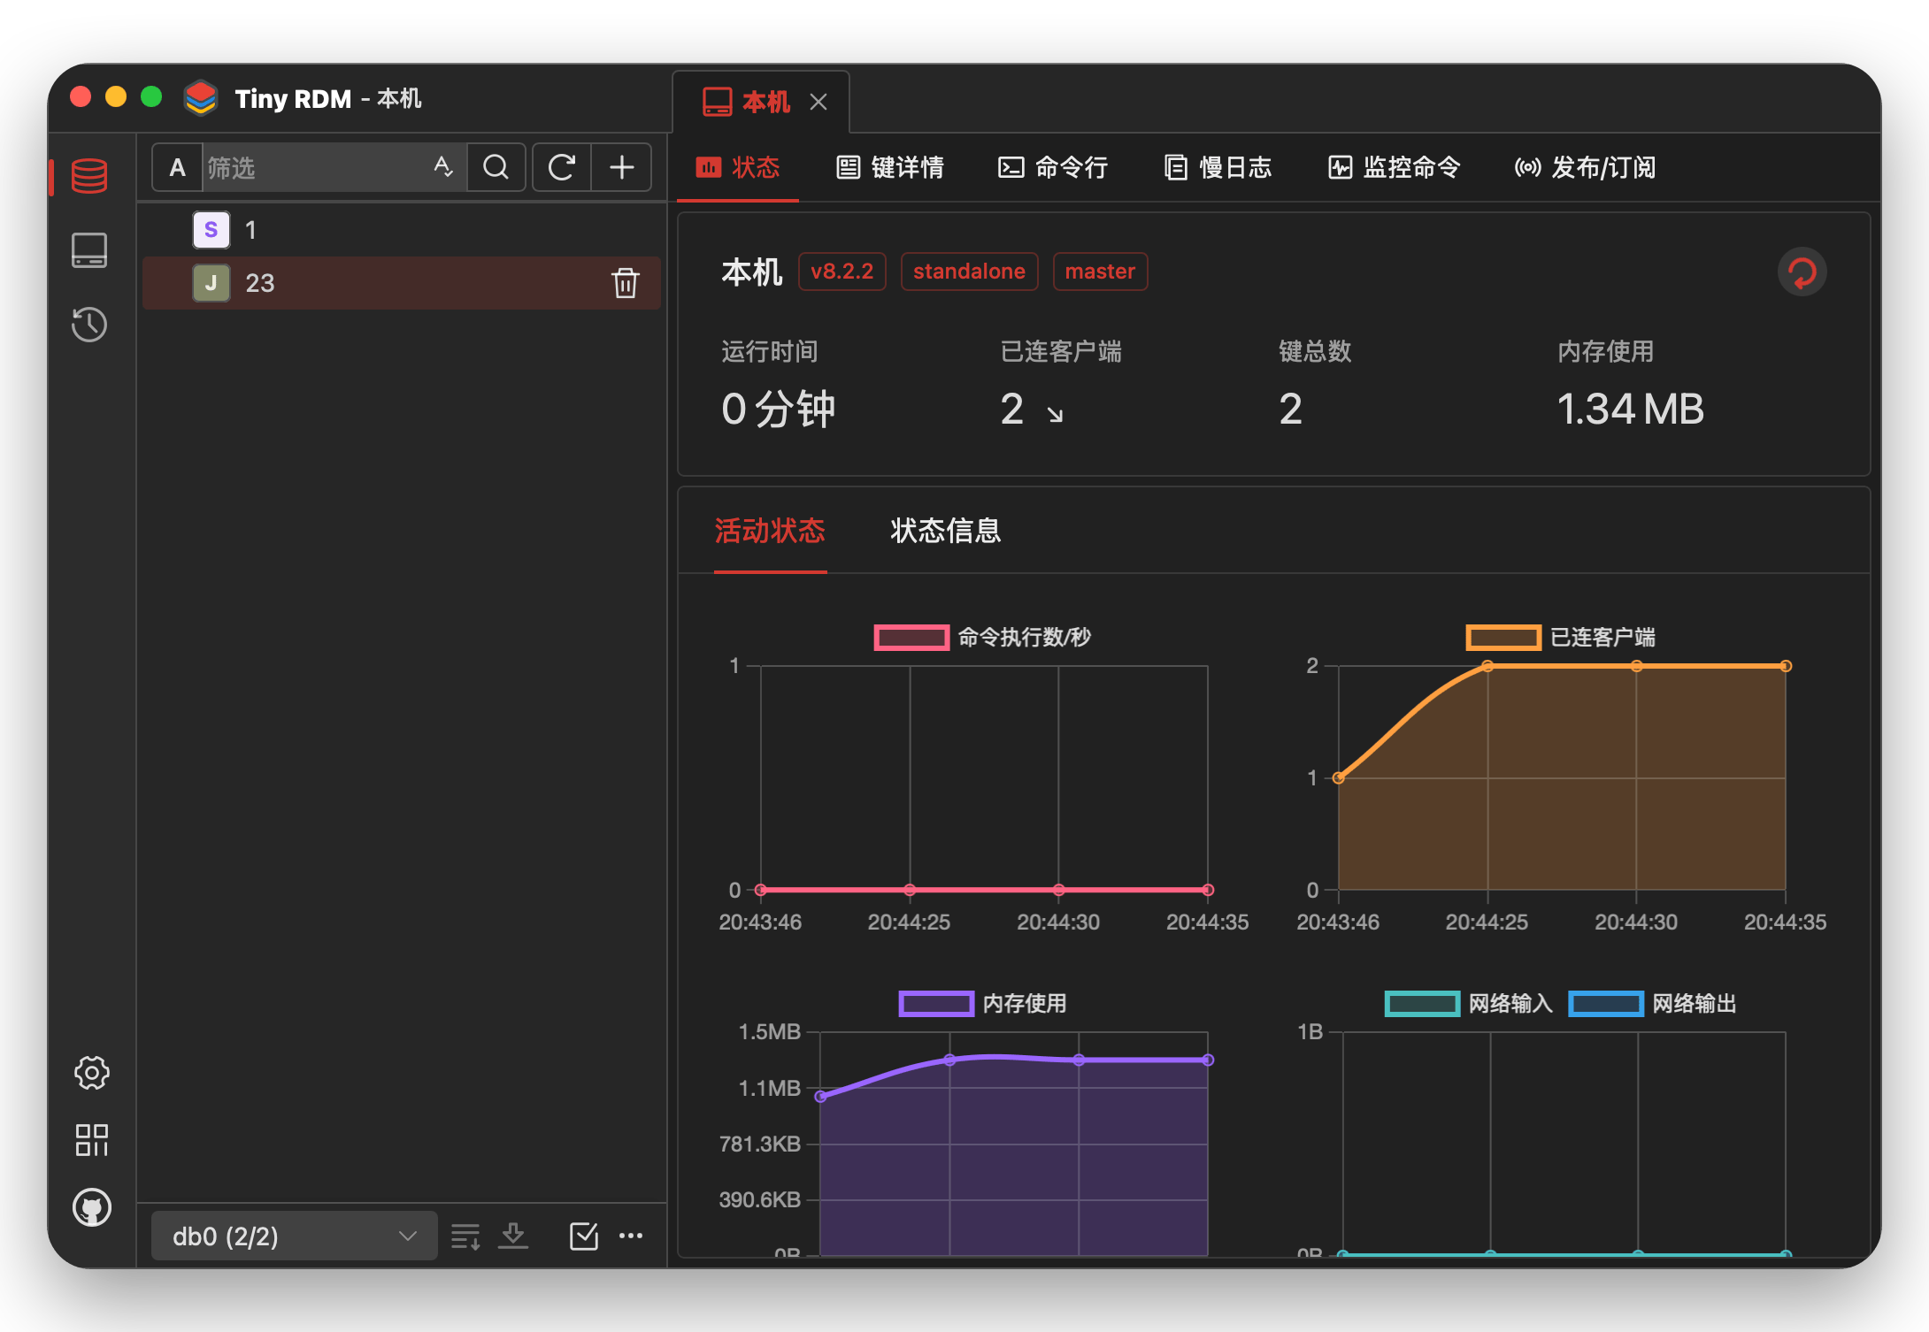
Task: Open the settings gear icon
Action: [91, 1073]
